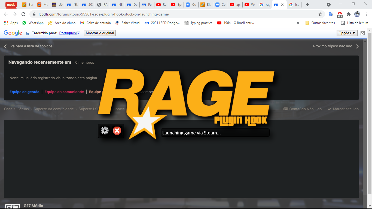Open RAGE Plugin Hook settings gear
The width and height of the screenshot is (372, 209).
pyautogui.click(x=105, y=131)
